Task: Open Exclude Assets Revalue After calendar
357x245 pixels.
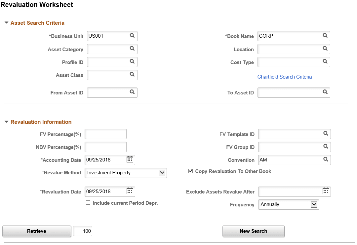Action: 326,191
